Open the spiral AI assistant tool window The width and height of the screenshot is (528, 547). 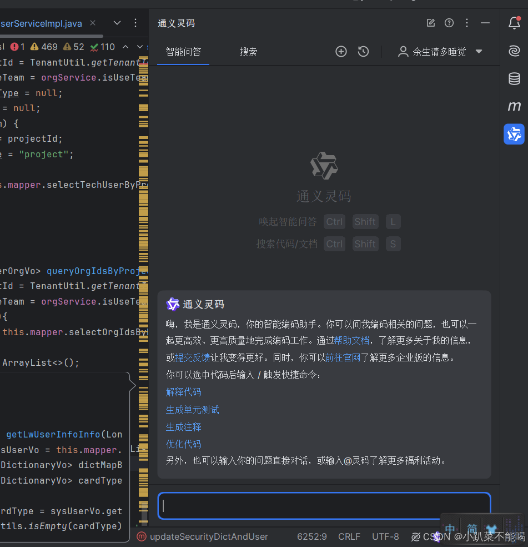tap(515, 51)
